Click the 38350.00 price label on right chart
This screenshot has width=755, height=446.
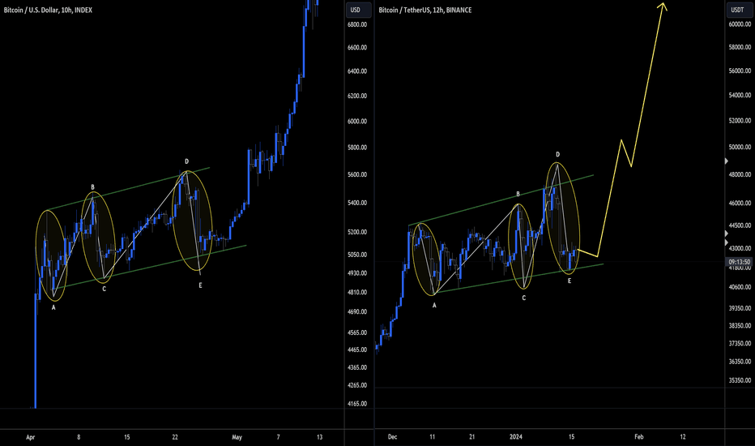click(x=740, y=326)
